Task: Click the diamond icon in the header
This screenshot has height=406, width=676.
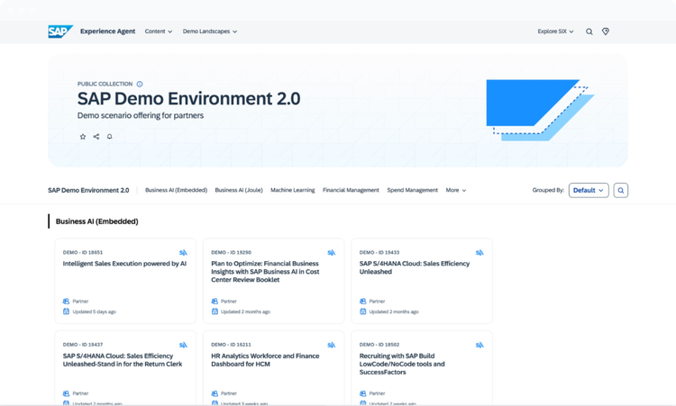Action: pos(606,32)
